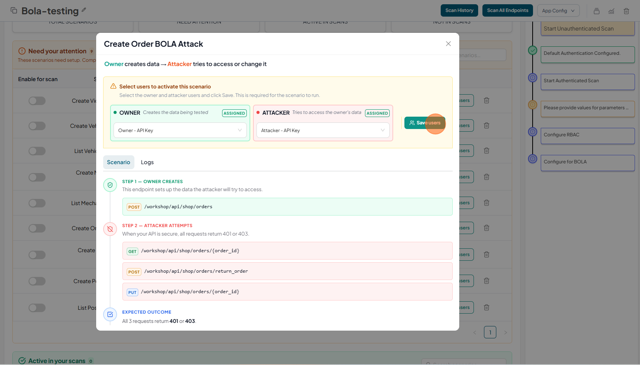Switch to the Logs tab
The height and width of the screenshot is (365, 640).
[x=147, y=162]
